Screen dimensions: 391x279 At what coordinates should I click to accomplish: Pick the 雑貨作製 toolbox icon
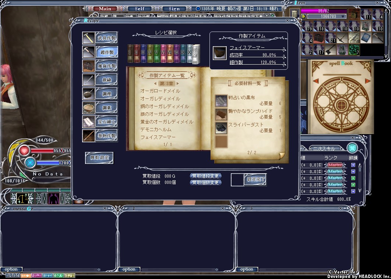[89, 66]
